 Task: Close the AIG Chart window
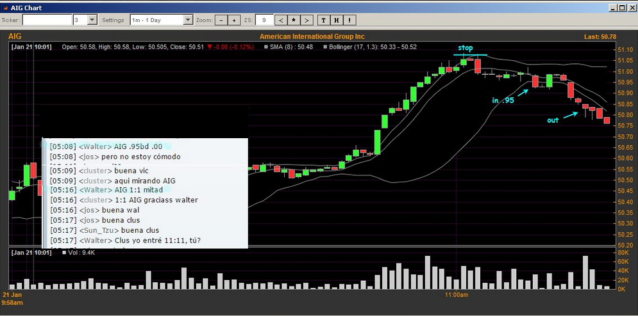click(x=631, y=8)
